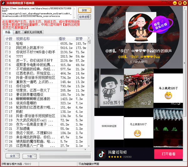The image size is (188, 167).
Task: Tick checkbox for row 25 江西南昌八一广场
Action: click(7, 146)
